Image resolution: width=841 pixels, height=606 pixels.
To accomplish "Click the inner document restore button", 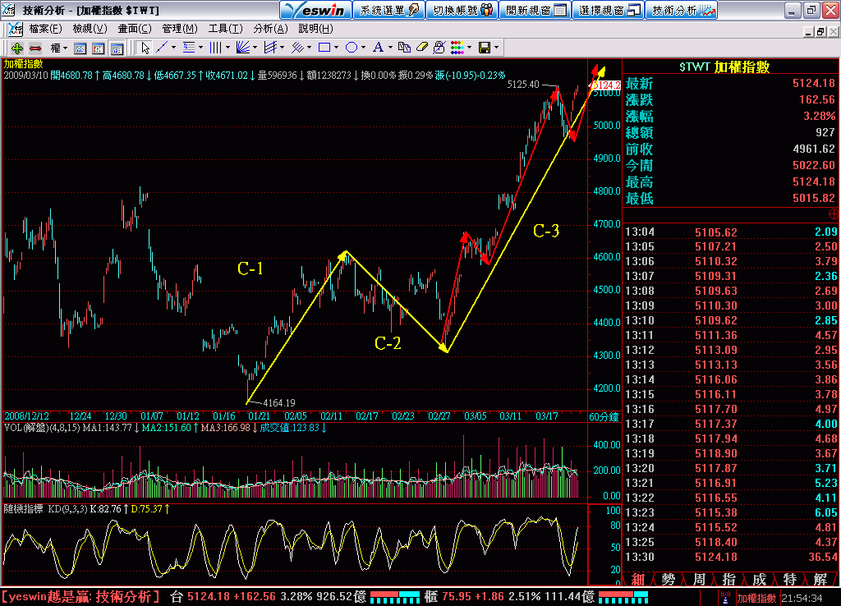I will 820,32.
